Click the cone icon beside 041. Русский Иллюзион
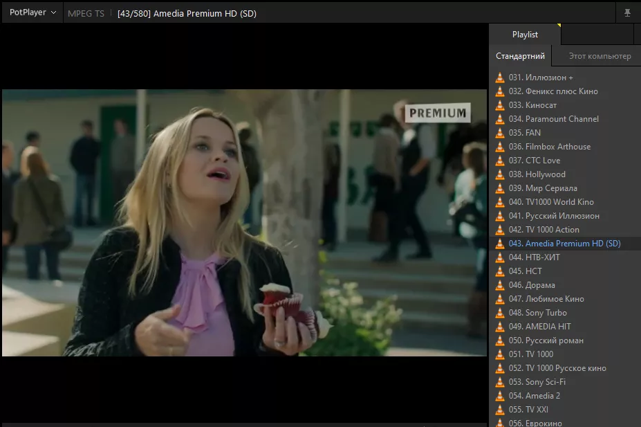The height and width of the screenshot is (427, 641). point(499,216)
